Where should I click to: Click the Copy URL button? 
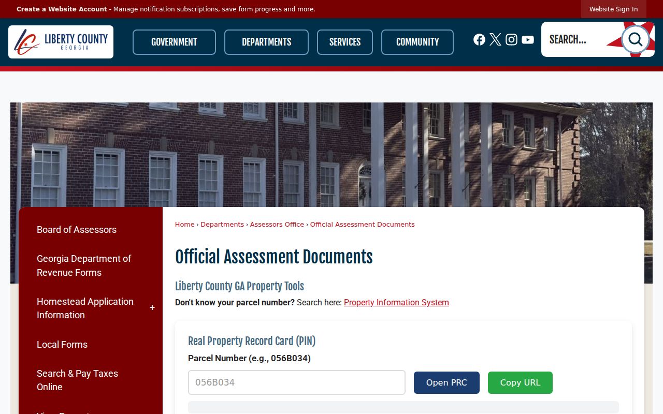[x=520, y=382]
